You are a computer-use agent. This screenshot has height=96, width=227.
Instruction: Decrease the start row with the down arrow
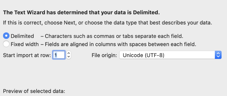click(x=69, y=57)
